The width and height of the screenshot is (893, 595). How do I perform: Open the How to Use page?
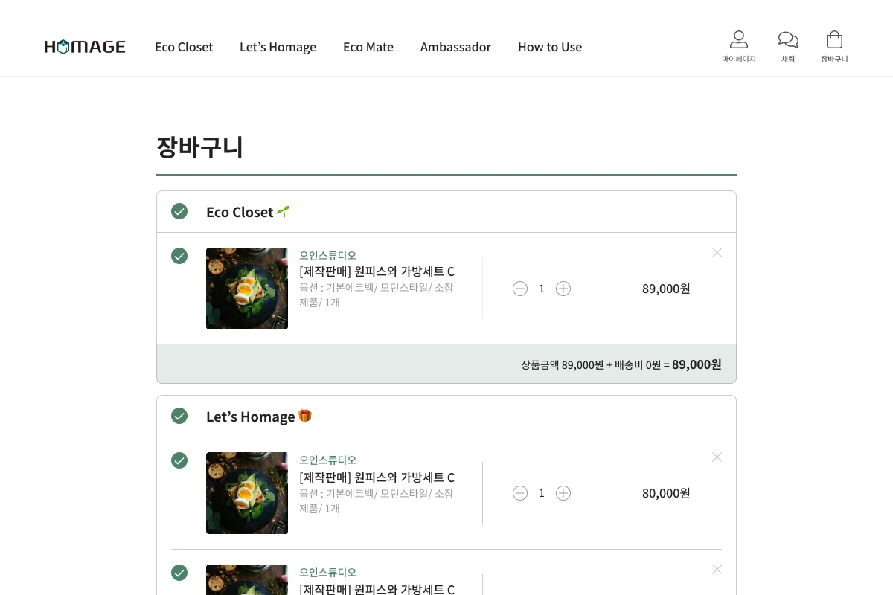click(550, 47)
